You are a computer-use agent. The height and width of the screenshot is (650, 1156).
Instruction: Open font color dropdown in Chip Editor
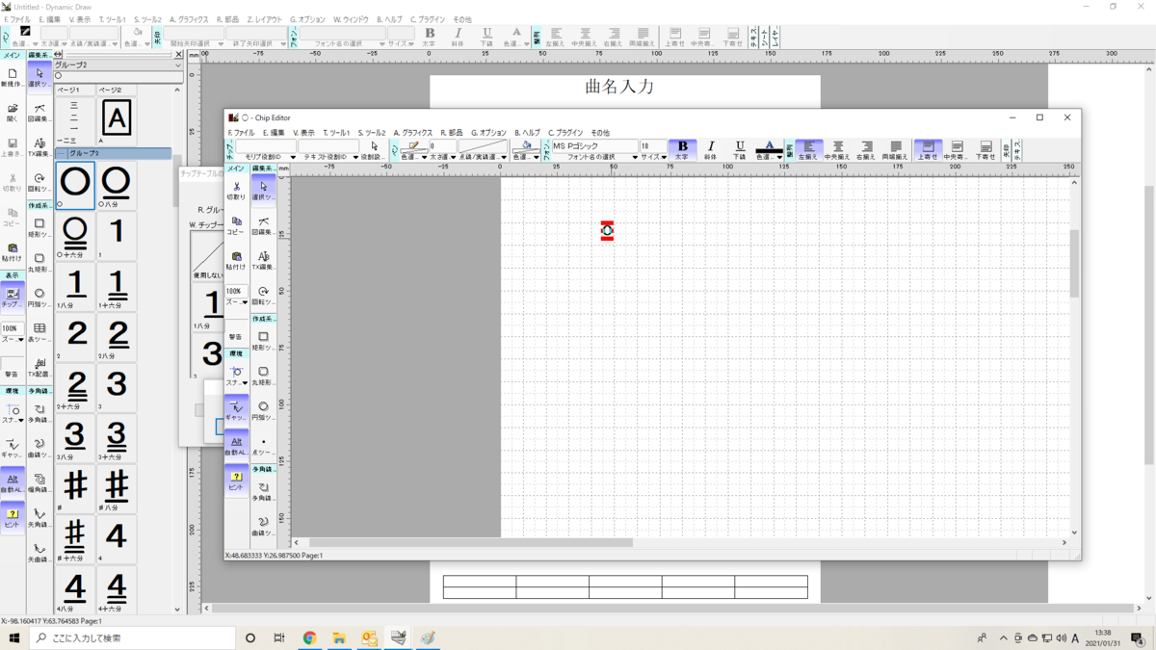pyautogui.click(x=779, y=157)
